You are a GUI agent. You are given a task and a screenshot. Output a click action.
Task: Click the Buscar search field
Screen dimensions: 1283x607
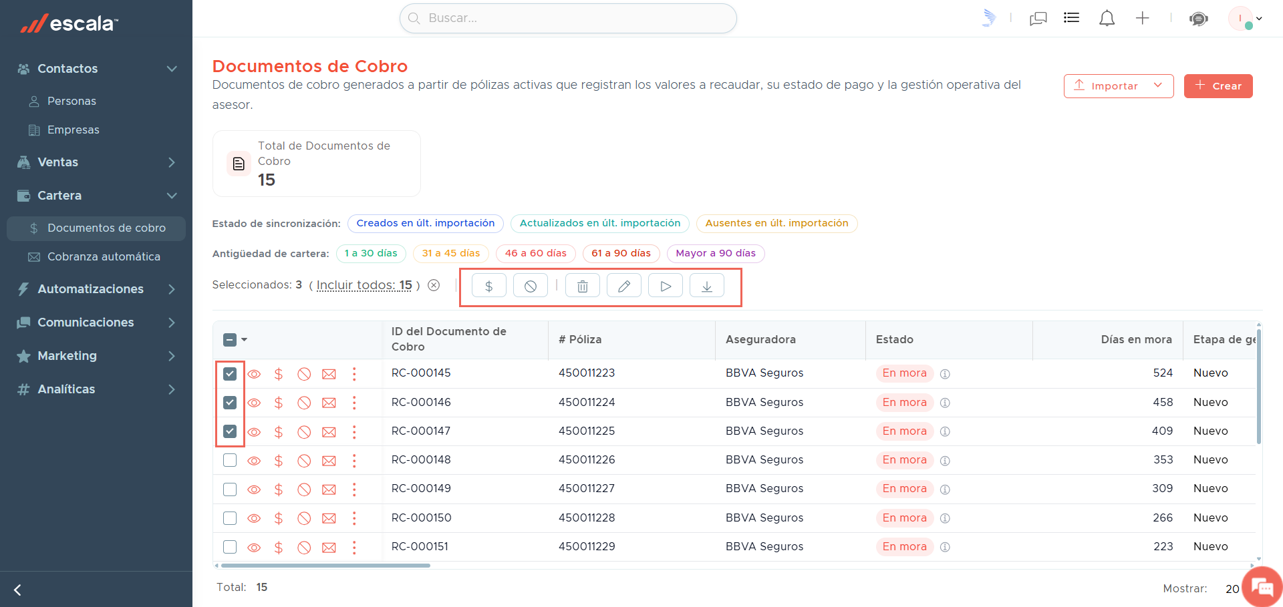pos(568,18)
